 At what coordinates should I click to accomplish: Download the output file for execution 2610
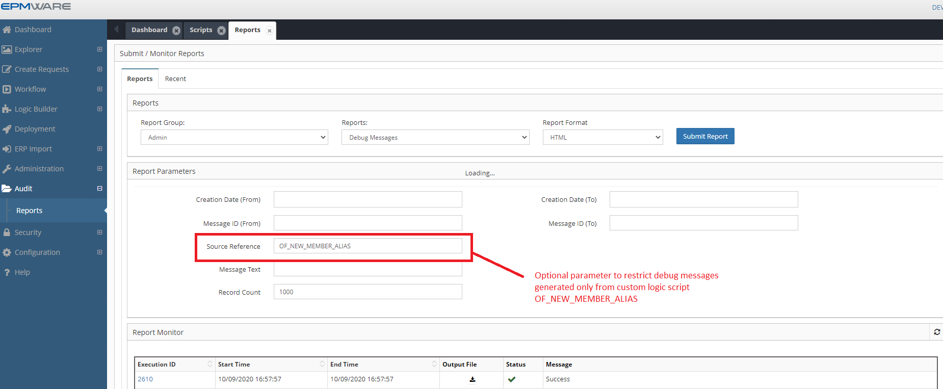(473, 379)
